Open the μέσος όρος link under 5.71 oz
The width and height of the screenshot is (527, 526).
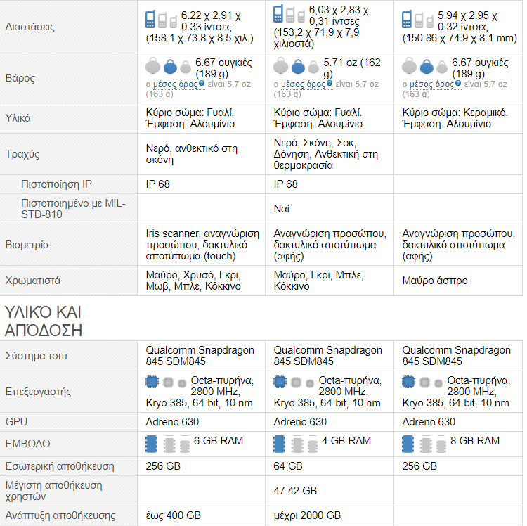coord(303,84)
